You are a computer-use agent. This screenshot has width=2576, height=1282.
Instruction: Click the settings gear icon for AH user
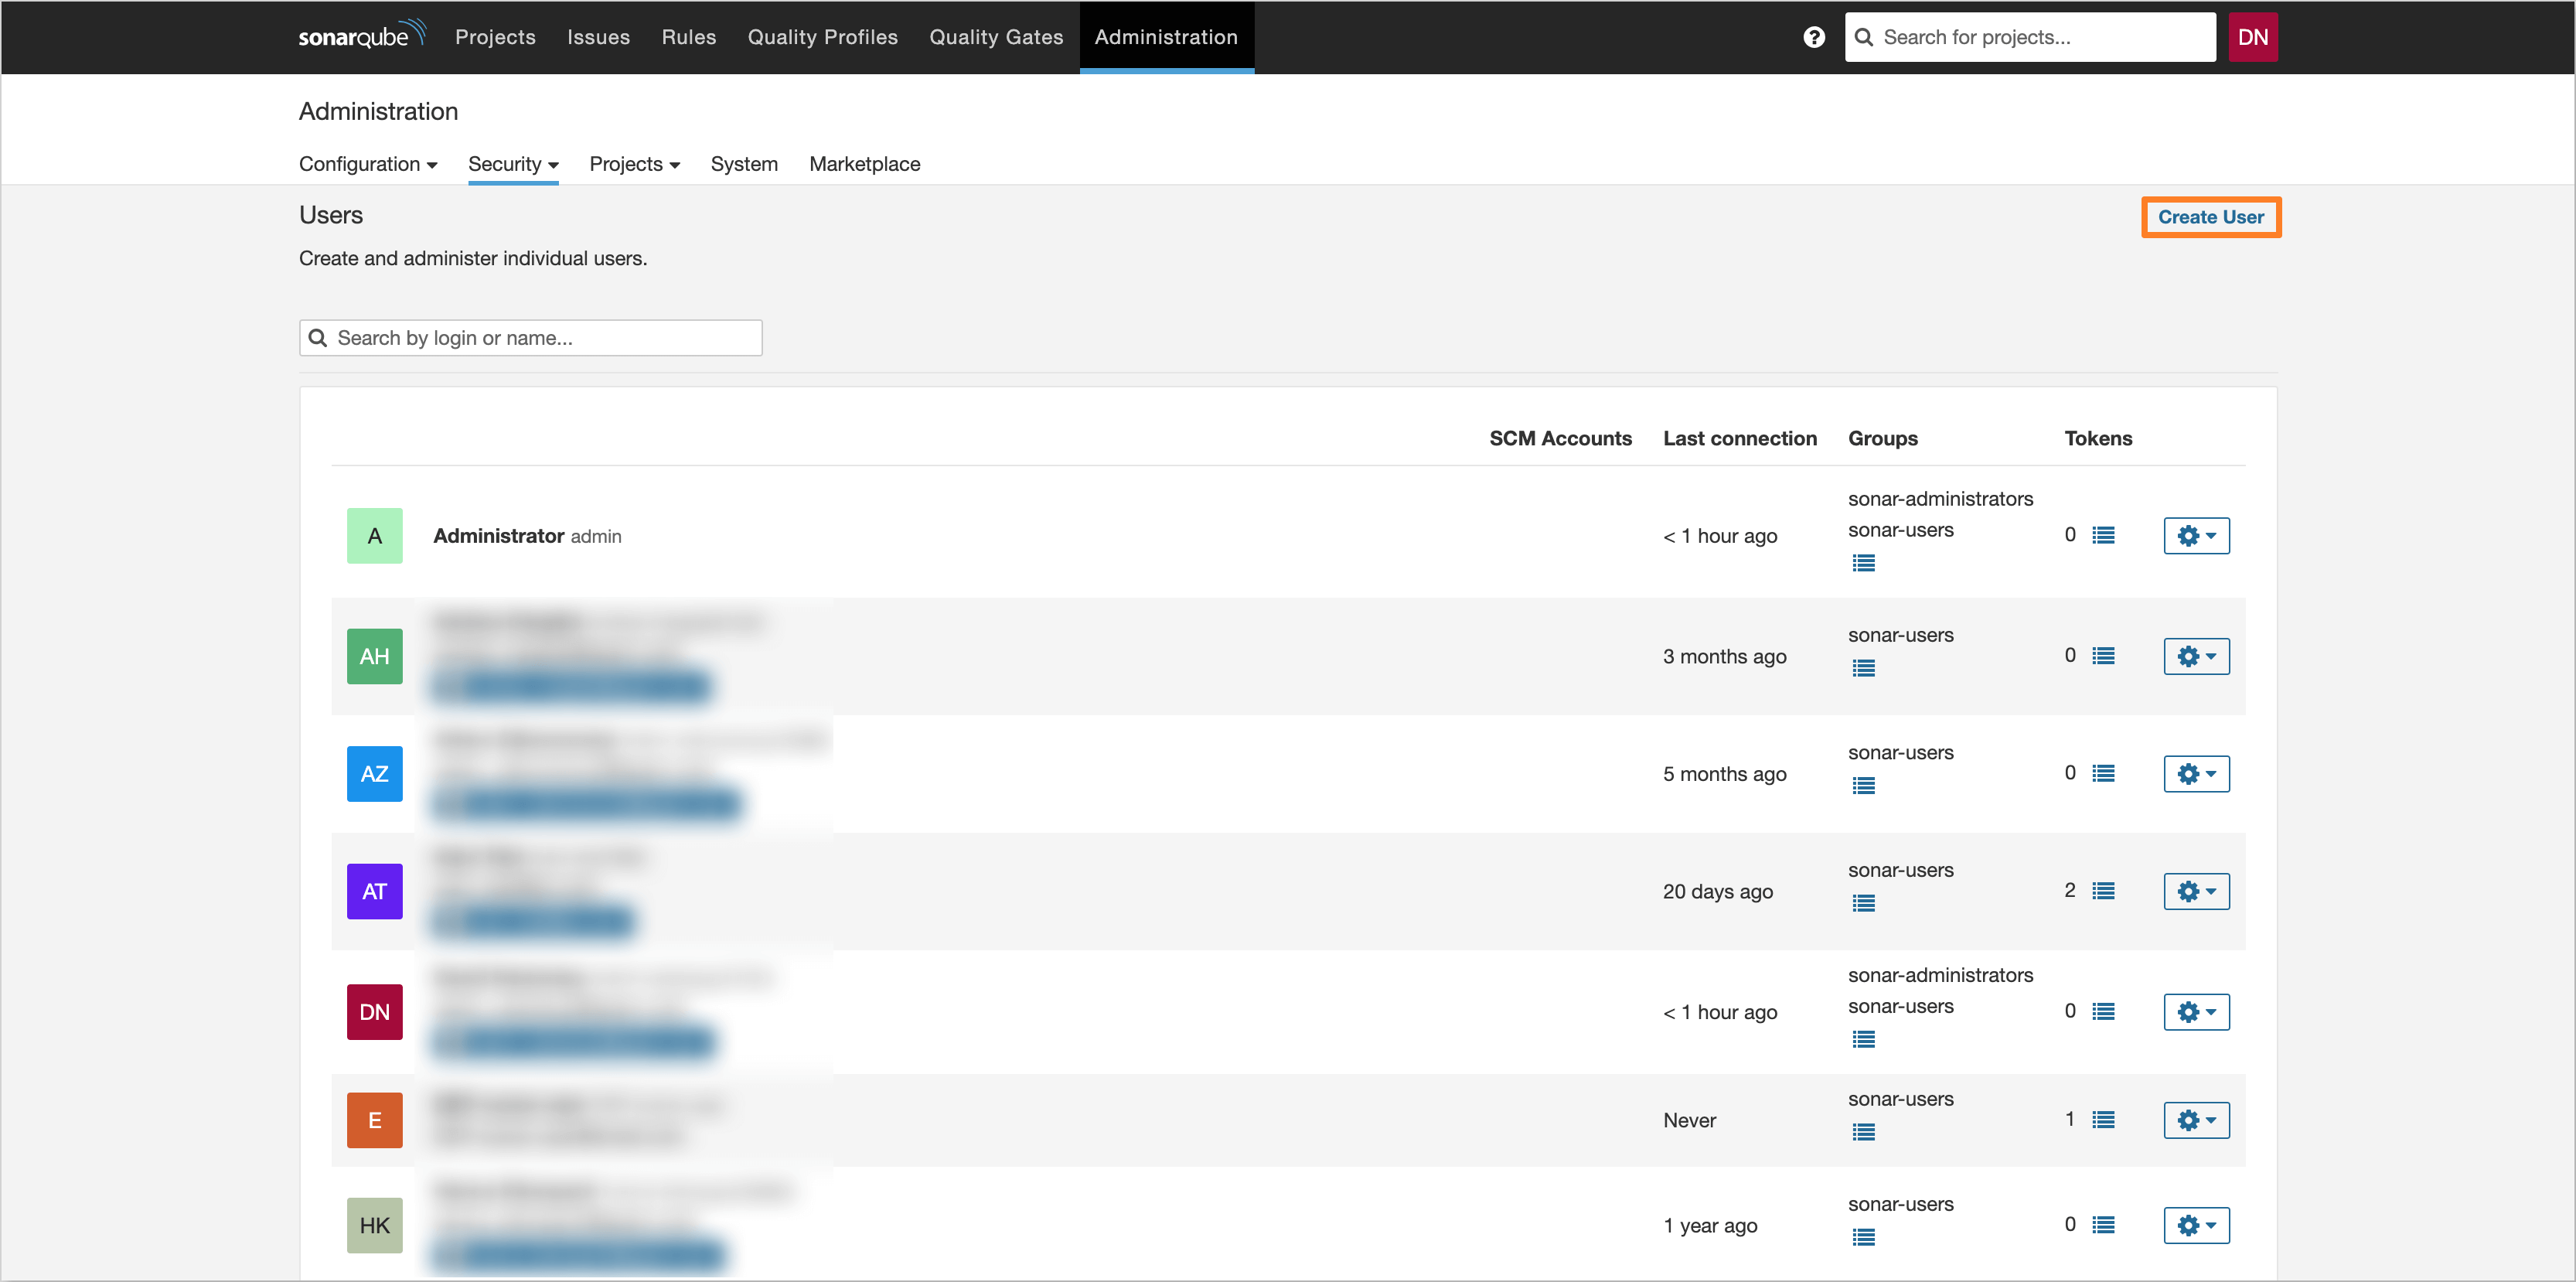tap(2196, 656)
